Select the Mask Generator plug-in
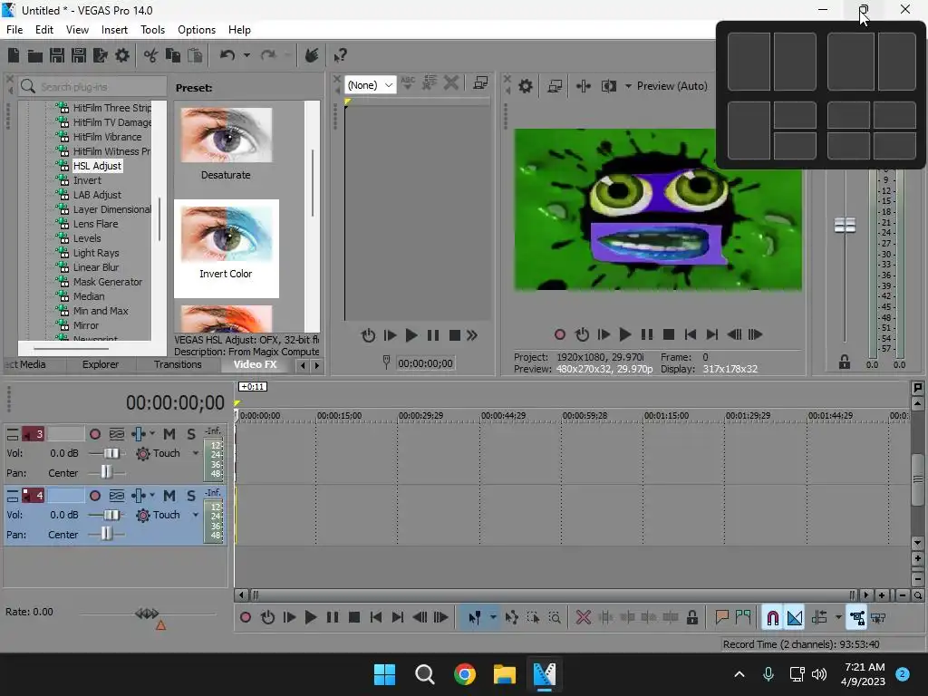Viewport: 928px width, 696px height. point(108,282)
